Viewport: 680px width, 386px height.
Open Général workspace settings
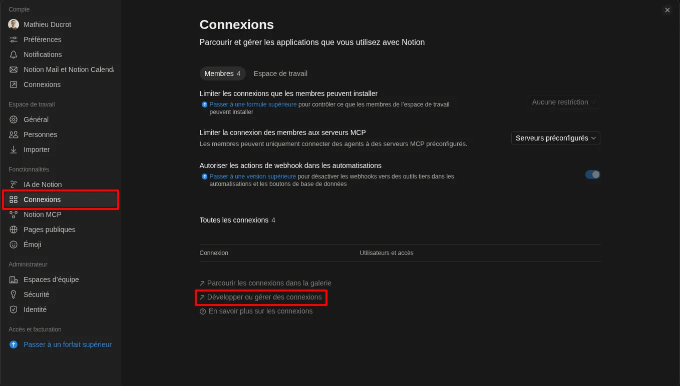[x=61, y=119]
